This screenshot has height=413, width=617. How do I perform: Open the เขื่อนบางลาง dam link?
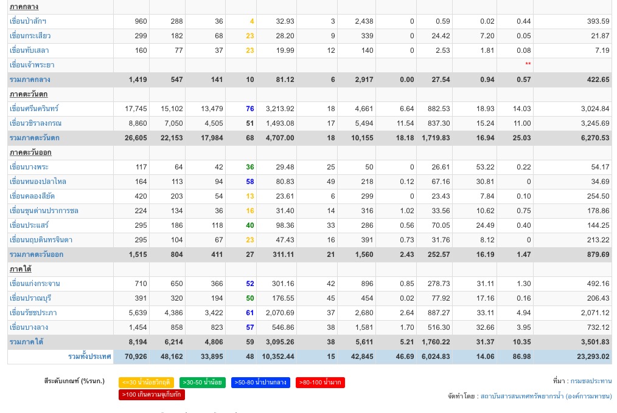click(29, 327)
